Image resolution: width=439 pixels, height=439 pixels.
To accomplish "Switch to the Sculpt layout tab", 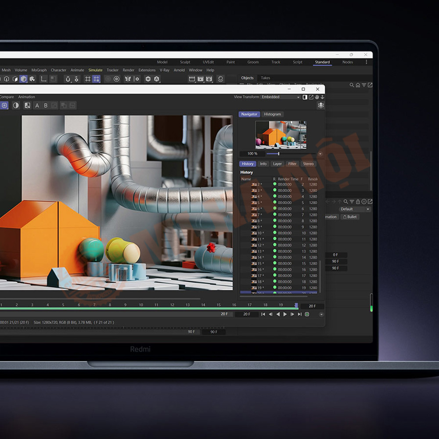I will point(185,62).
